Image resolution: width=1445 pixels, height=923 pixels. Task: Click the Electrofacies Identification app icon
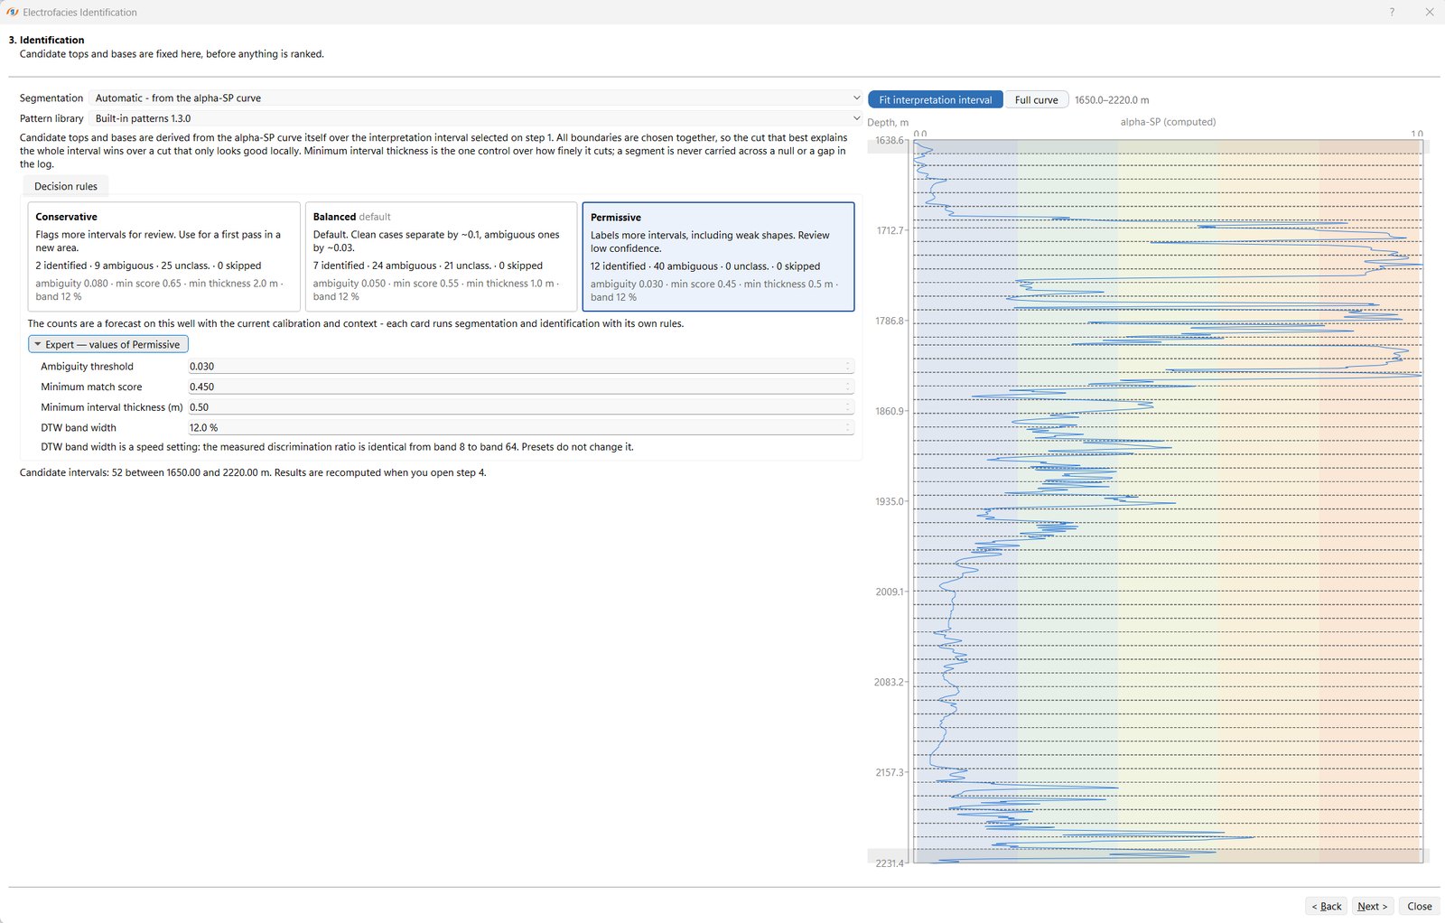click(12, 12)
